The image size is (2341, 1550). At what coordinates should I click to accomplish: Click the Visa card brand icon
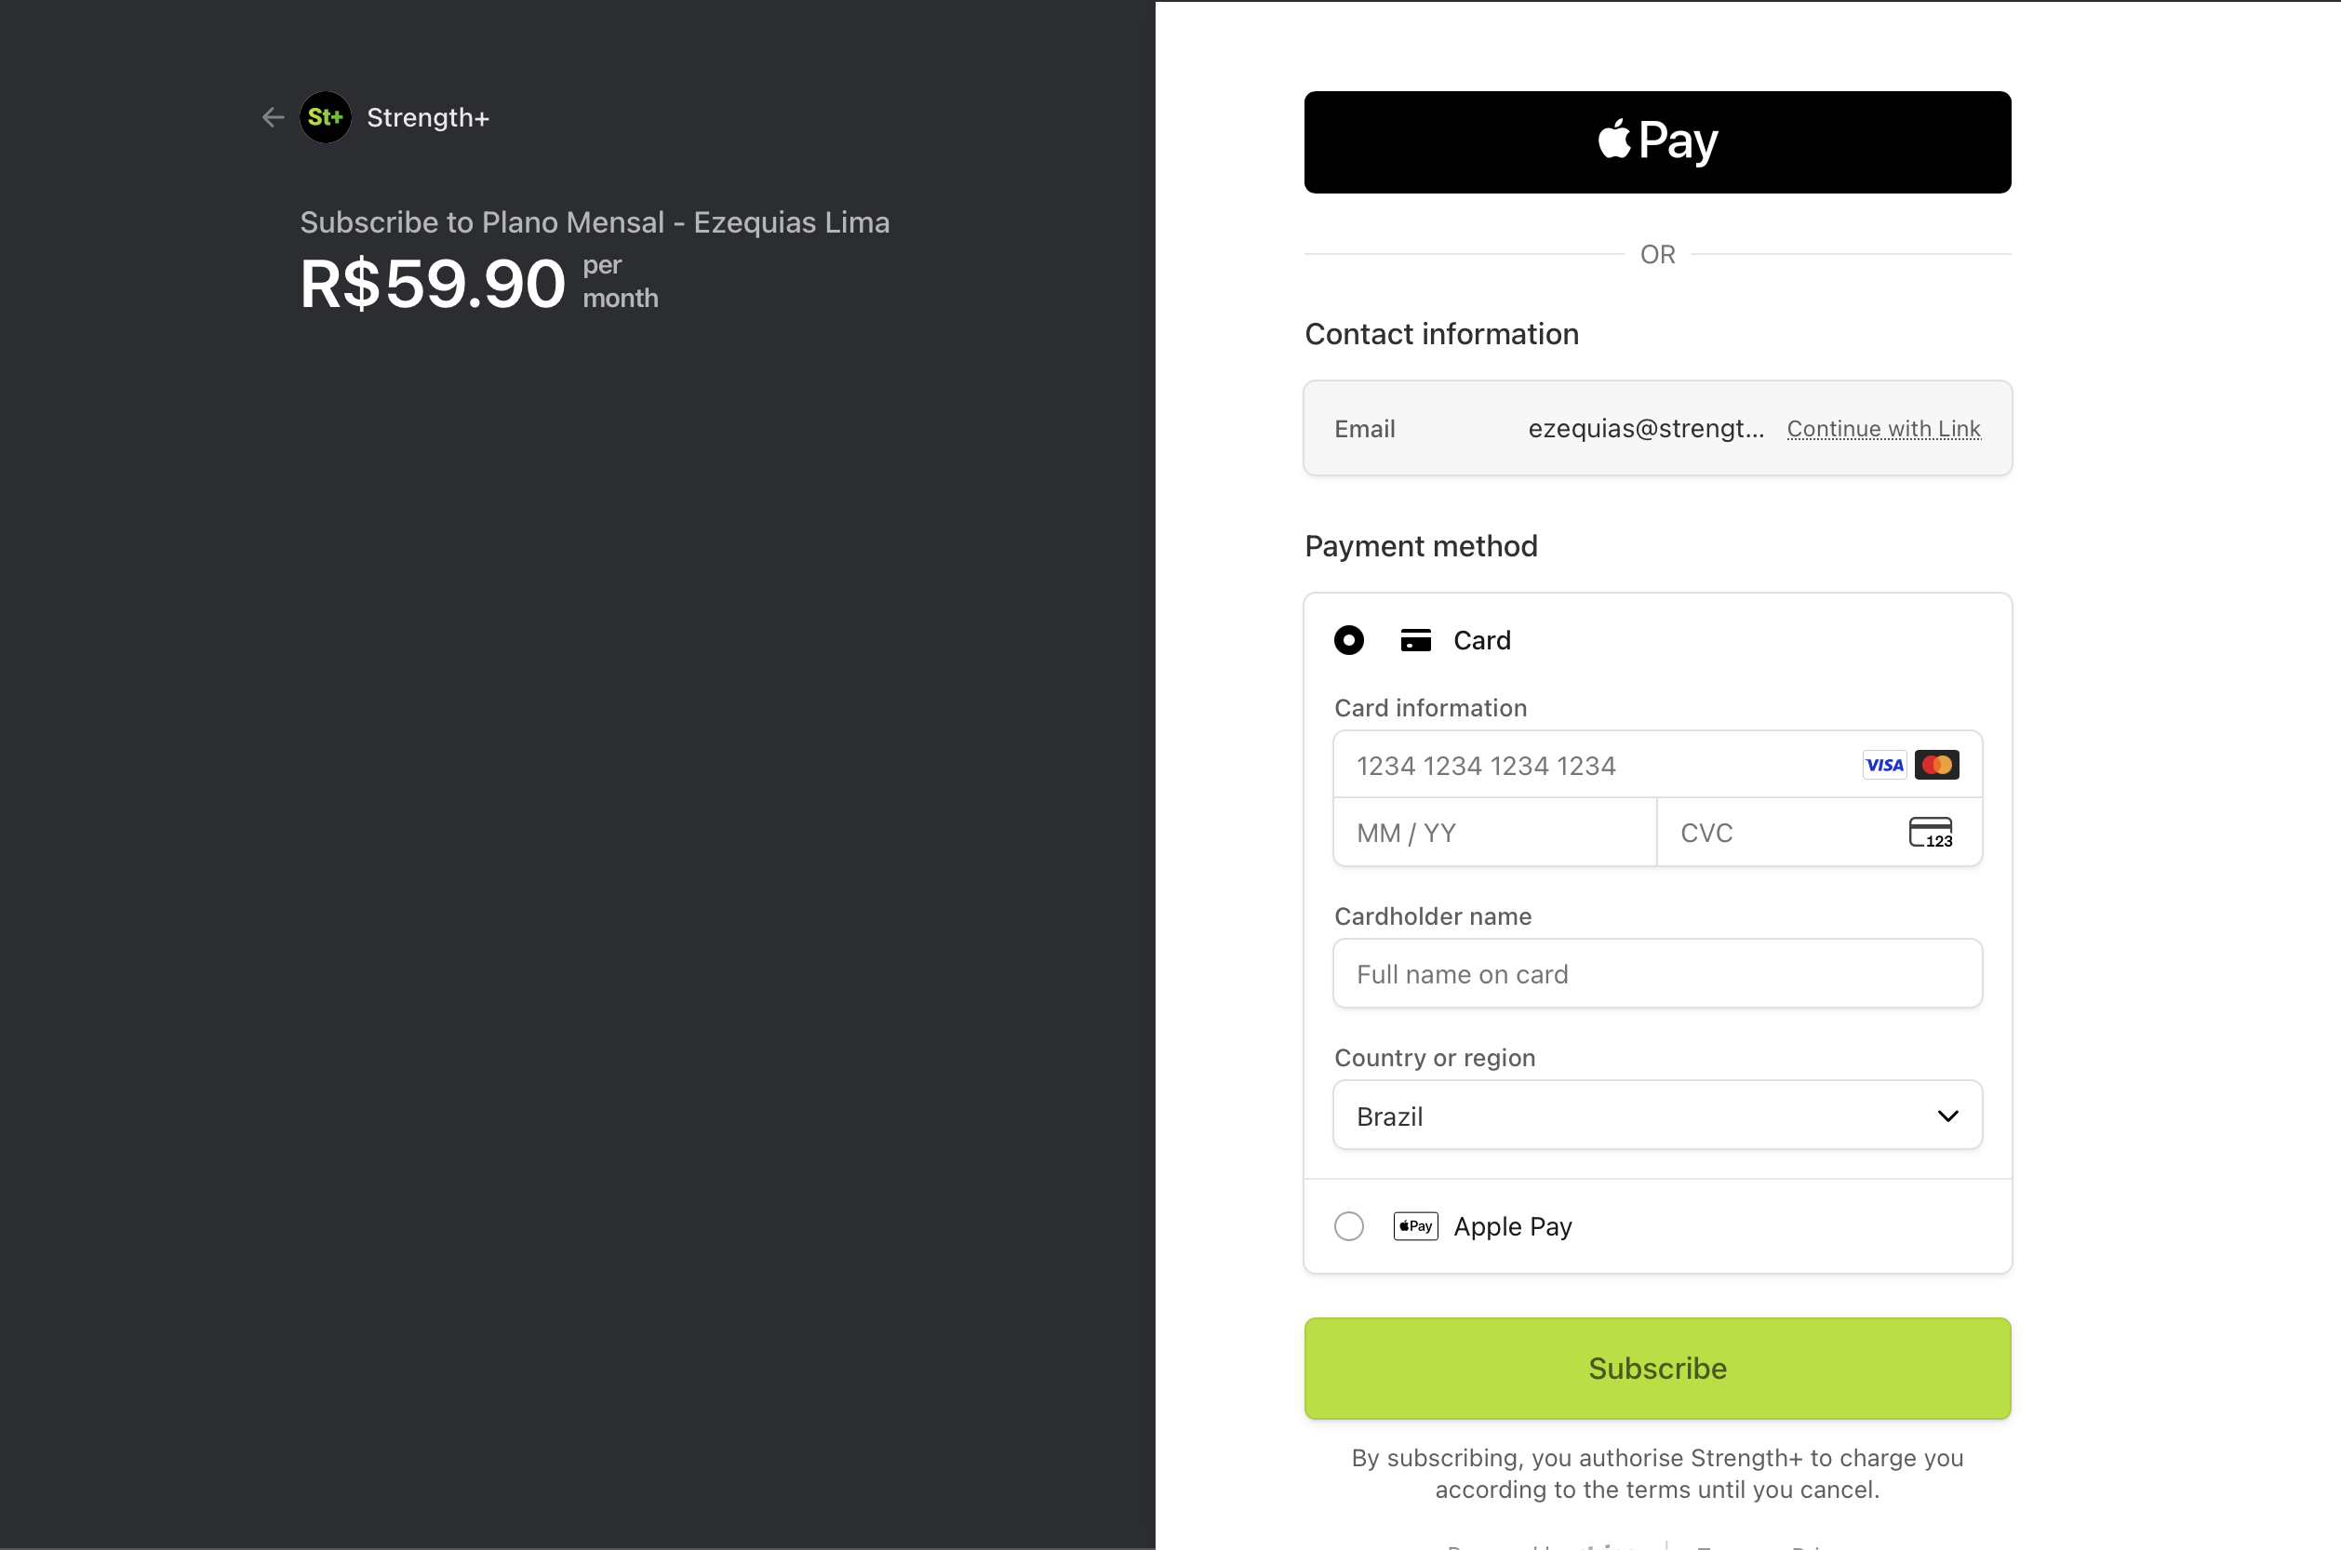[1884, 764]
